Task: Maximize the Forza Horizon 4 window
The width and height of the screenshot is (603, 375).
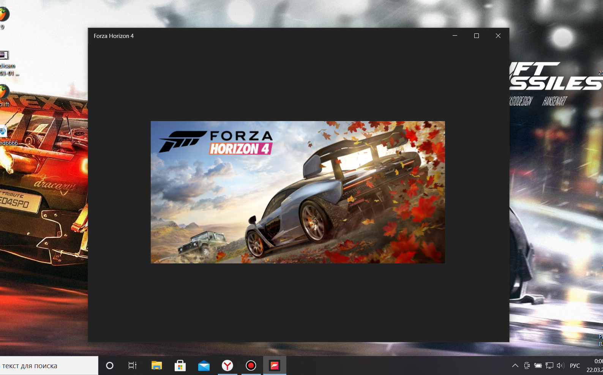Action: [x=477, y=36]
